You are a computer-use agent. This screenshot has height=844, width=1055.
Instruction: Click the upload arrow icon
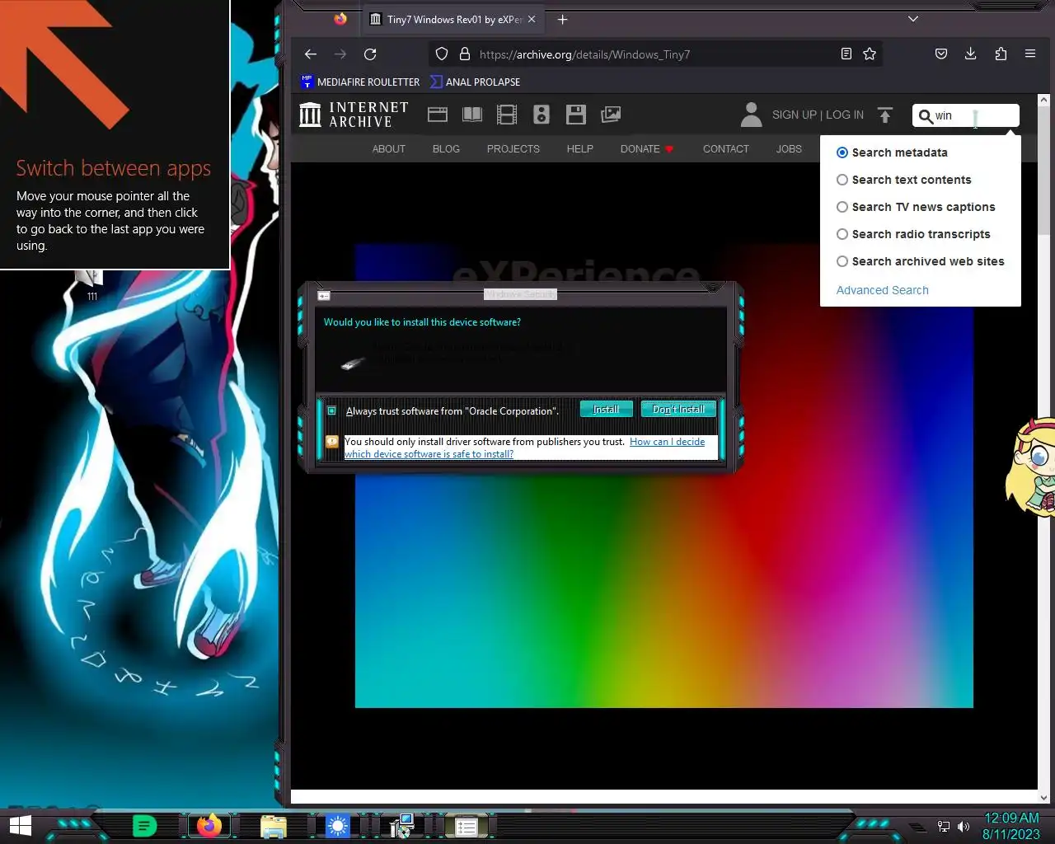click(x=885, y=115)
